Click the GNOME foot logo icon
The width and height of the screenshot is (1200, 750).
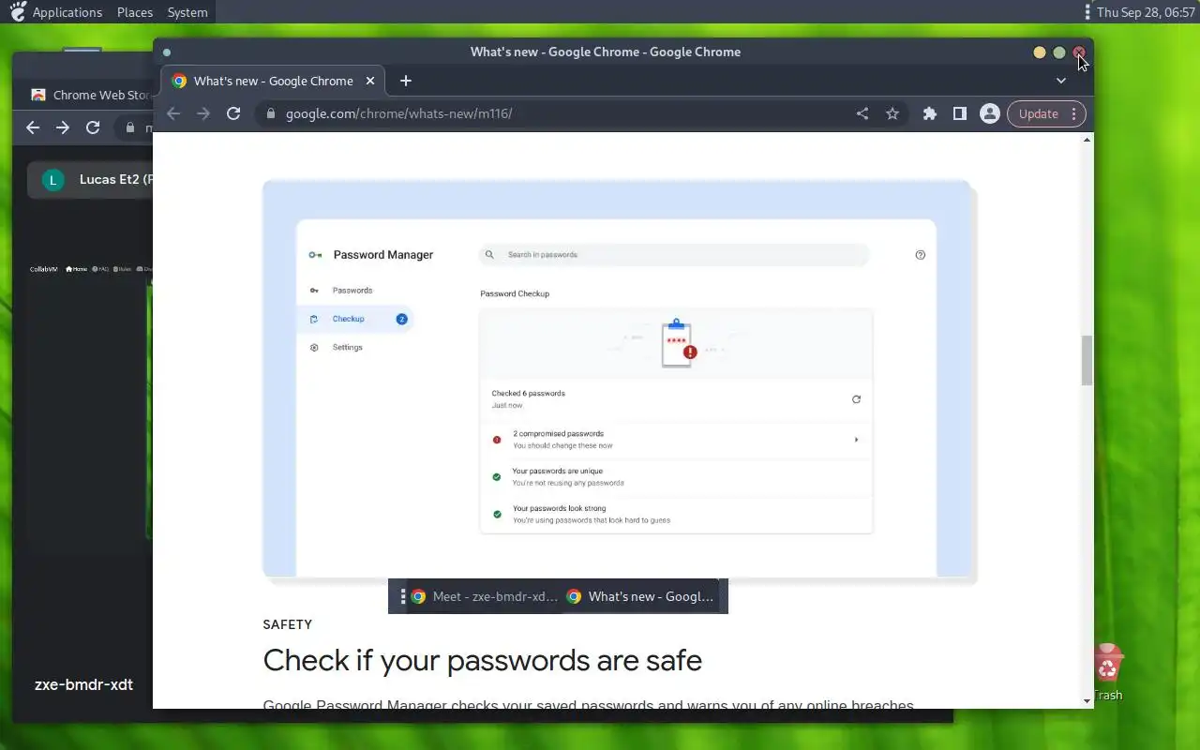(x=17, y=12)
